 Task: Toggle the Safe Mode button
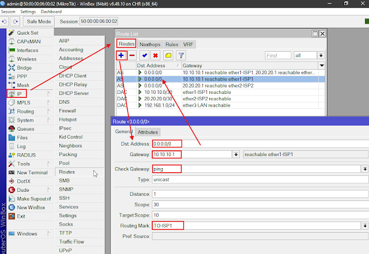coord(39,22)
